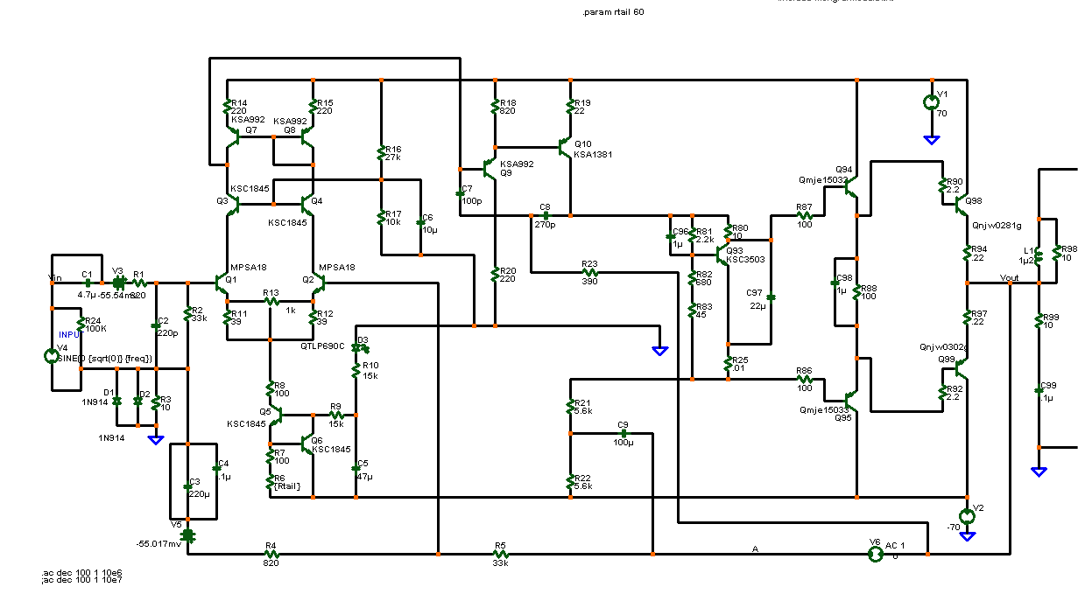Select resistor R99 10
This screenshot has height=601, width=1078.
click(x=1039, y=321)
